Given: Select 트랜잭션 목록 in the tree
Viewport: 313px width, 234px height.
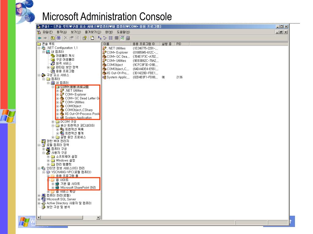Looking at the screenshot, I should tap(74, 129).
